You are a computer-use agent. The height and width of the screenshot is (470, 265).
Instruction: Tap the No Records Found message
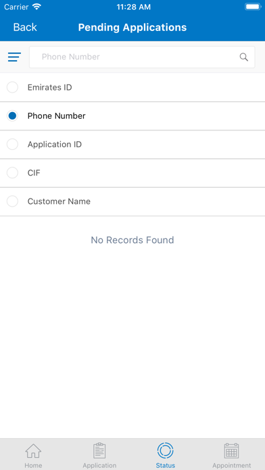click(x=132, y=240)
